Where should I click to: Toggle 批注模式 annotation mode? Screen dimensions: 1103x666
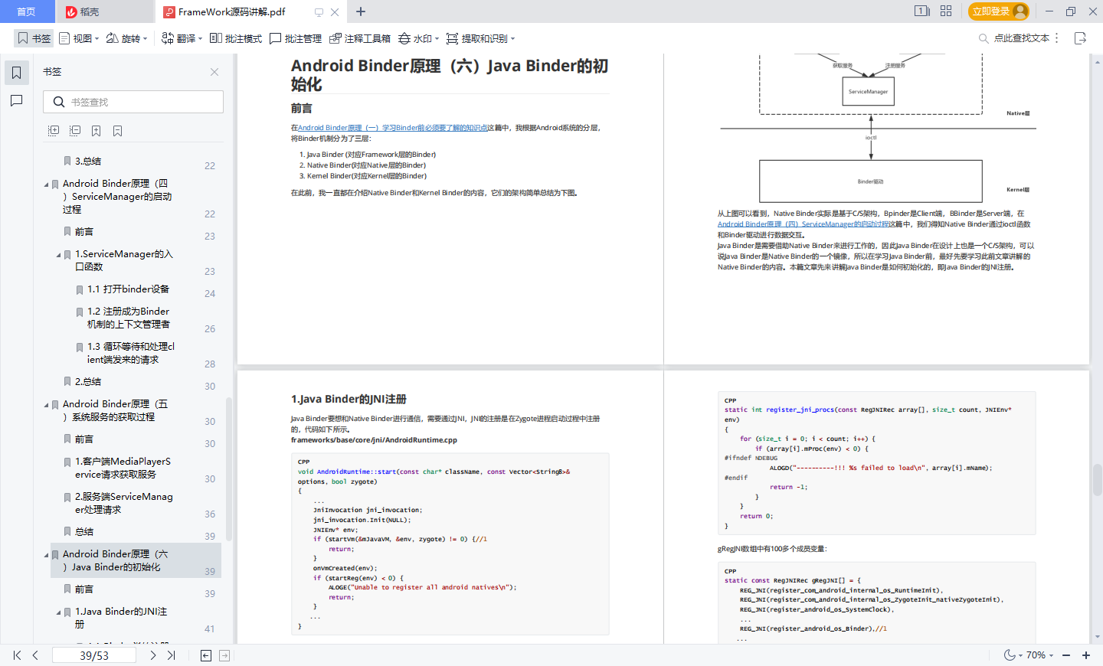(236, 38)
